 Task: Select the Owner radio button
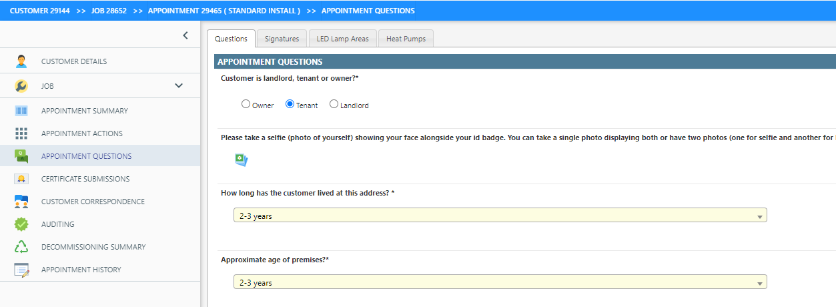click(246, 104)
